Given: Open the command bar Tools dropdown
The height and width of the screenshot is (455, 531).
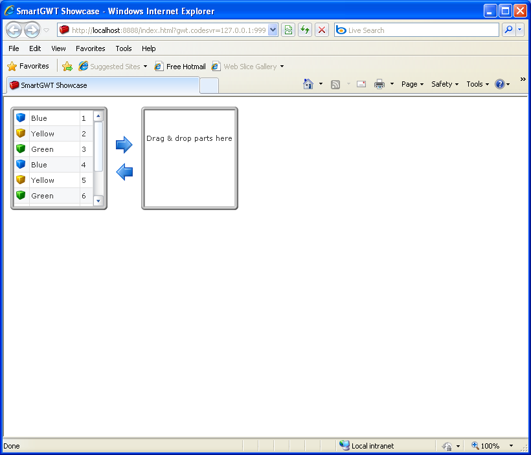Looking at the screenshot, I should point(477,84).
